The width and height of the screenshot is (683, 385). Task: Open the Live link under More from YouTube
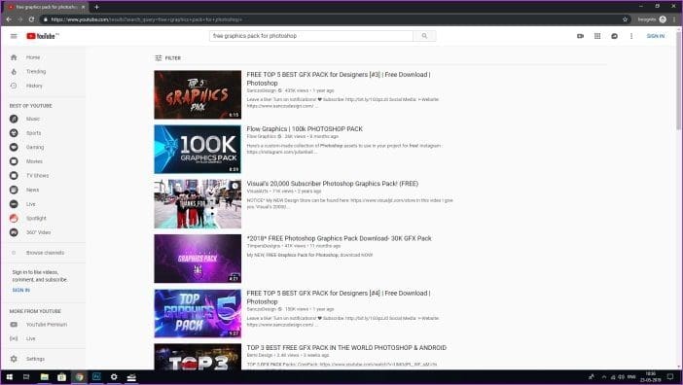30,338
